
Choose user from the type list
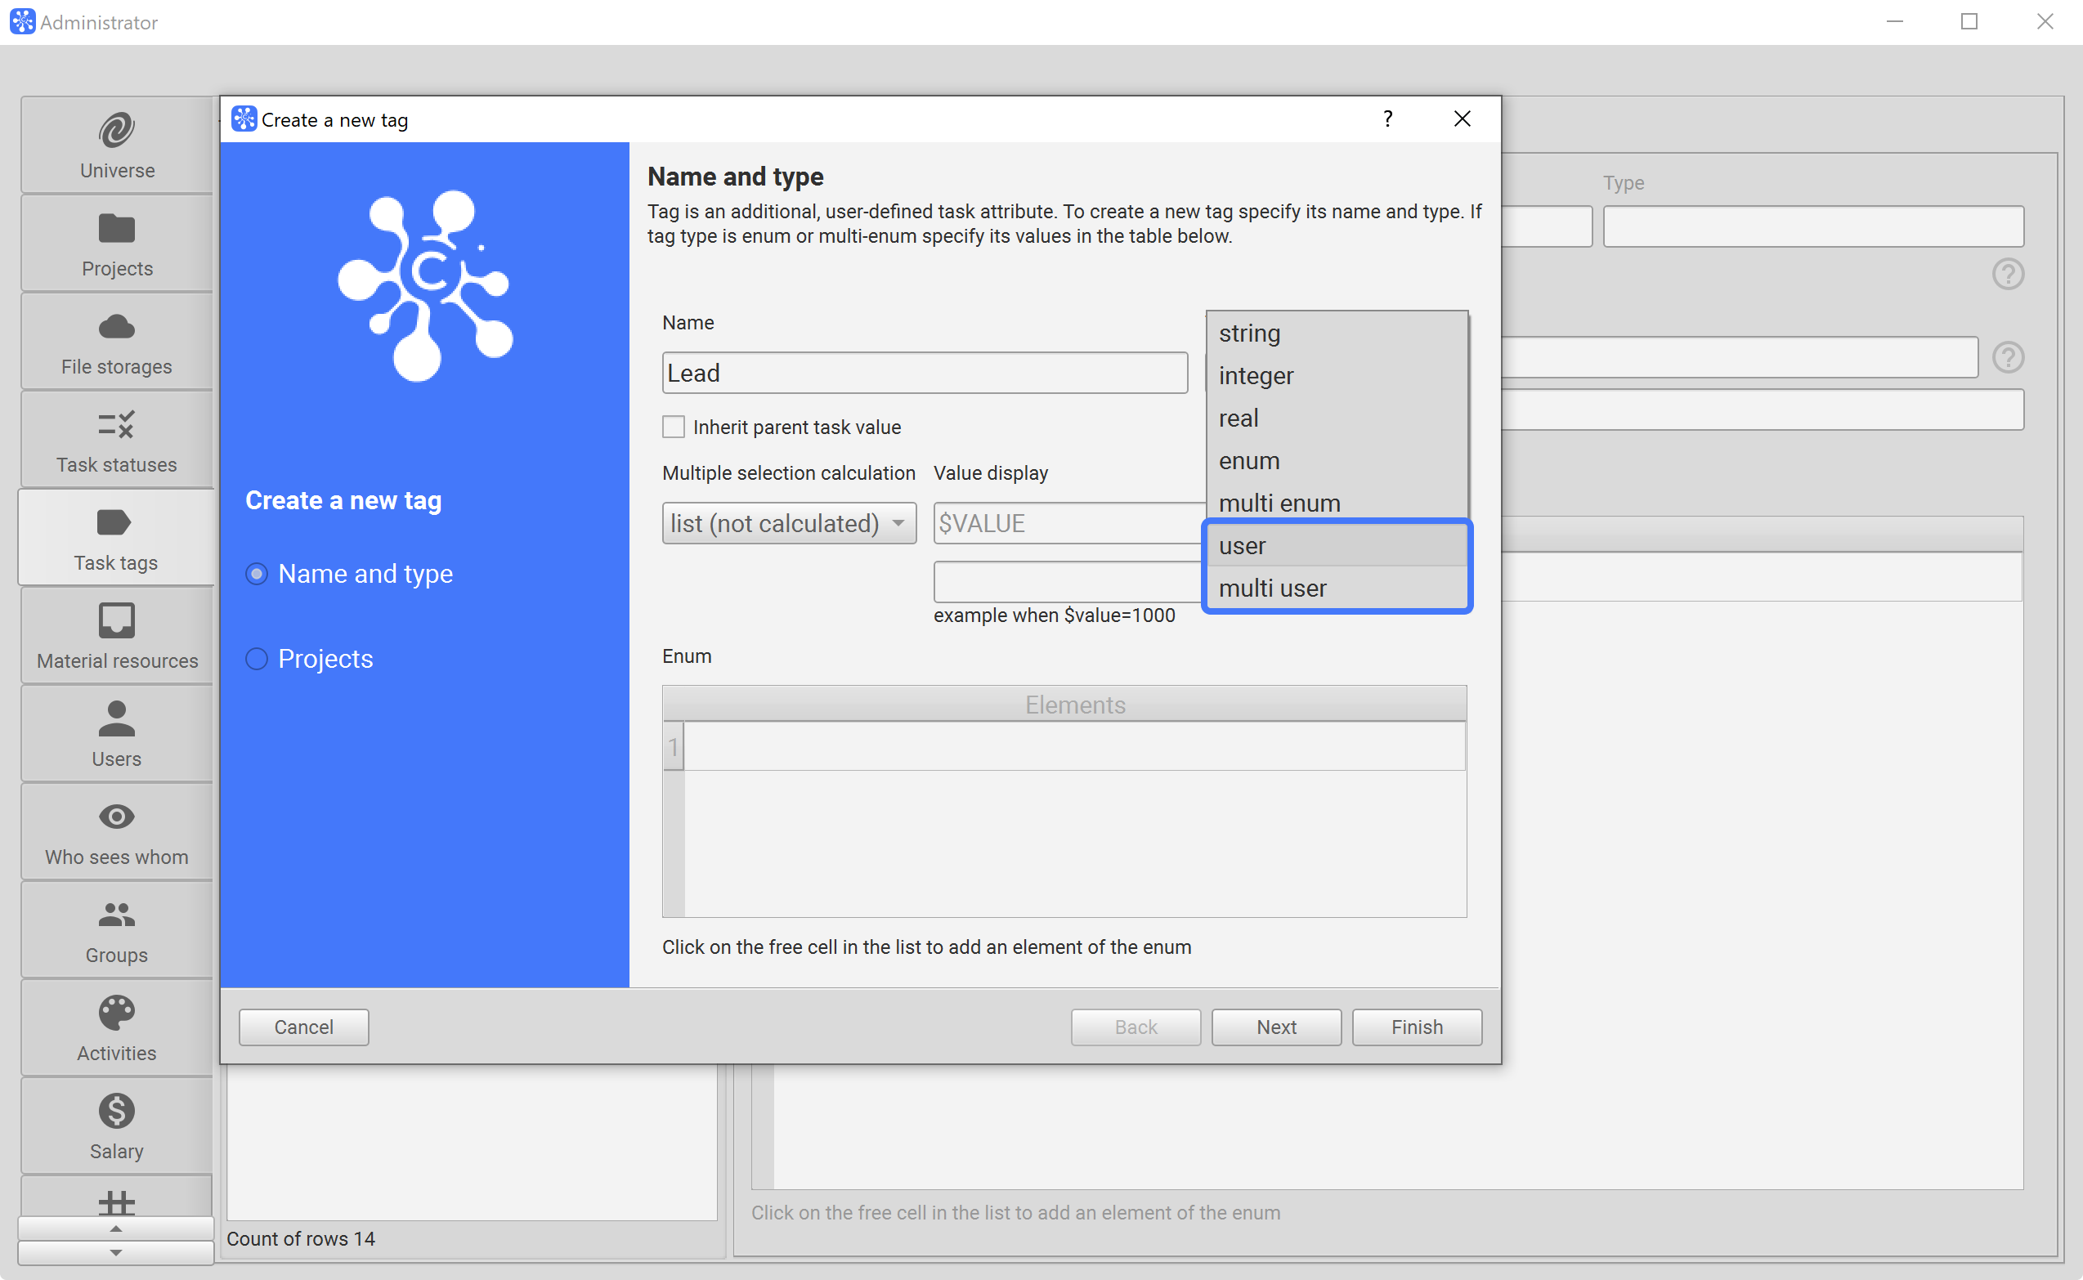(x=1336, y=546)
